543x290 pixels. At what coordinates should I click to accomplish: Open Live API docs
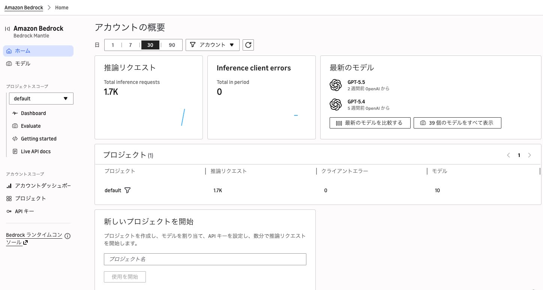click(x=36, y=151)
